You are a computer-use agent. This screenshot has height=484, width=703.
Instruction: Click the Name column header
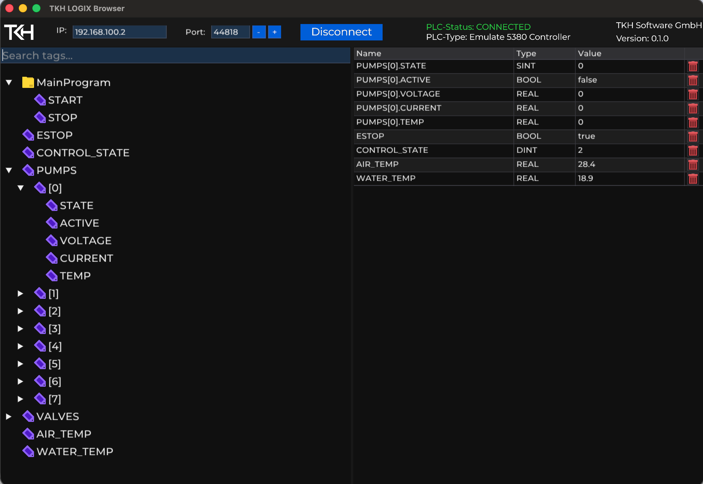[434, 54]
